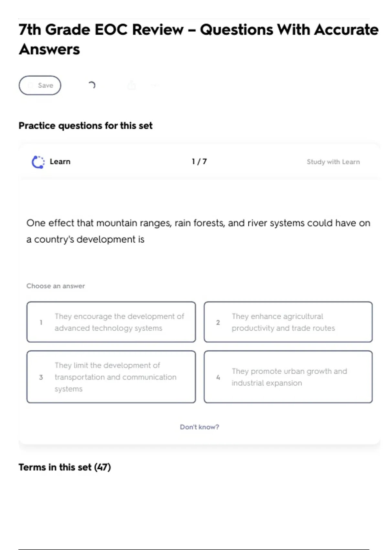Click the Practice questions for this set heading
Screen dimensions: 388x550
85,126
